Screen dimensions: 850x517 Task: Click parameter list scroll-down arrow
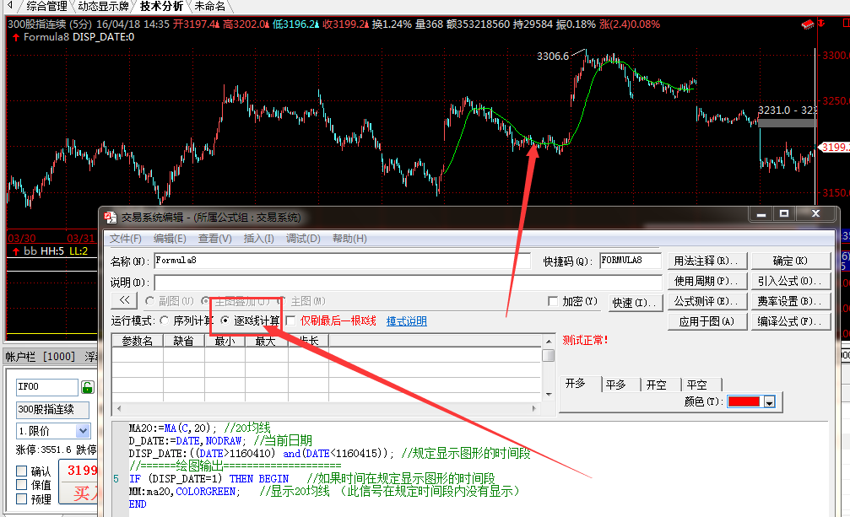pos(549,395)
